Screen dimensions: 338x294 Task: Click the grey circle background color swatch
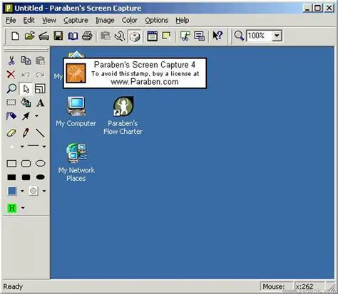point(34,191)
